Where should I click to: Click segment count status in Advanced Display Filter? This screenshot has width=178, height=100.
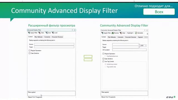[x=35, y=97]
